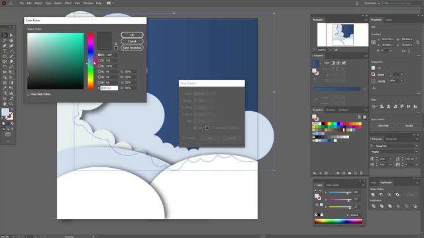
Task: Click the Minus Back pathfinder icon
Action: [415, 206]
